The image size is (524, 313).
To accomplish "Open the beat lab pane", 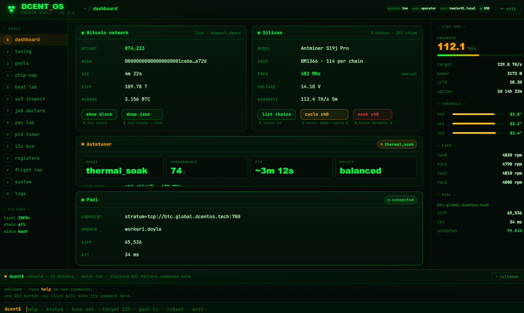I will coord(34,87).
